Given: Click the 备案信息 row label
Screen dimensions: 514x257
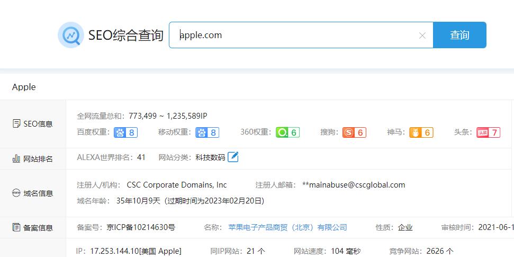Looking at the screenshot, I should (x=38, y=227).
